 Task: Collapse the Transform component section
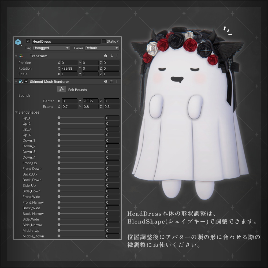click(x=16, y=56)
